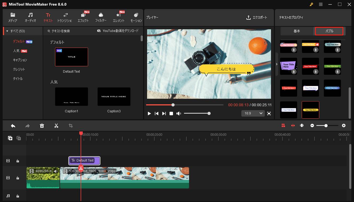Click the crop tool icon in the timeline toolbar
Screen dimensions: 354x202
(x=70, y=125)
